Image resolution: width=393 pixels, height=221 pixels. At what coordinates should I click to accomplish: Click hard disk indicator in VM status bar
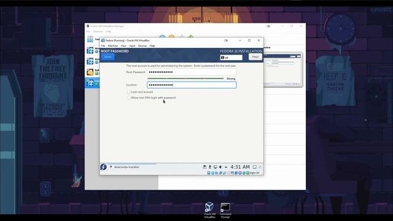tap(209, 173)
